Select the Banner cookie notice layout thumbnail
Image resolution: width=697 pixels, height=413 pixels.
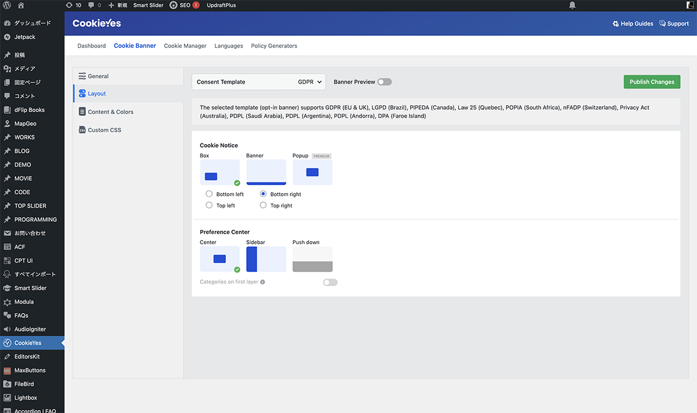click(x=266, y=172)
